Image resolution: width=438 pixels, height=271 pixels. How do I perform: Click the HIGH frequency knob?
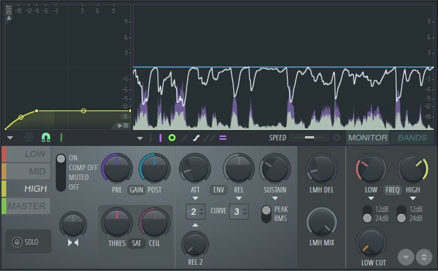(x=413, y=168)
